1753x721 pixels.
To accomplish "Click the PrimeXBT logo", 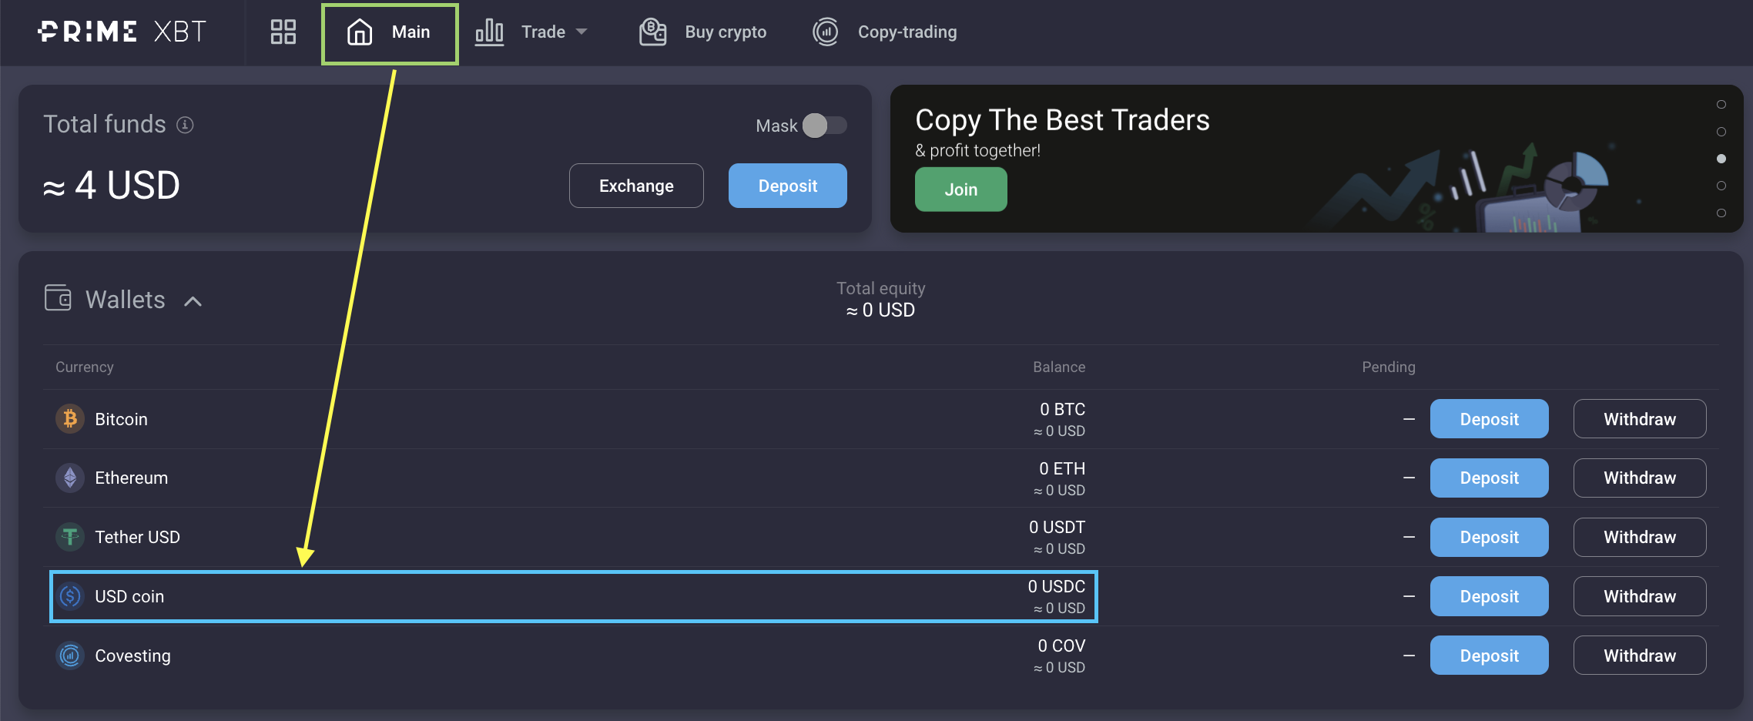I will [x=122, y=32].
